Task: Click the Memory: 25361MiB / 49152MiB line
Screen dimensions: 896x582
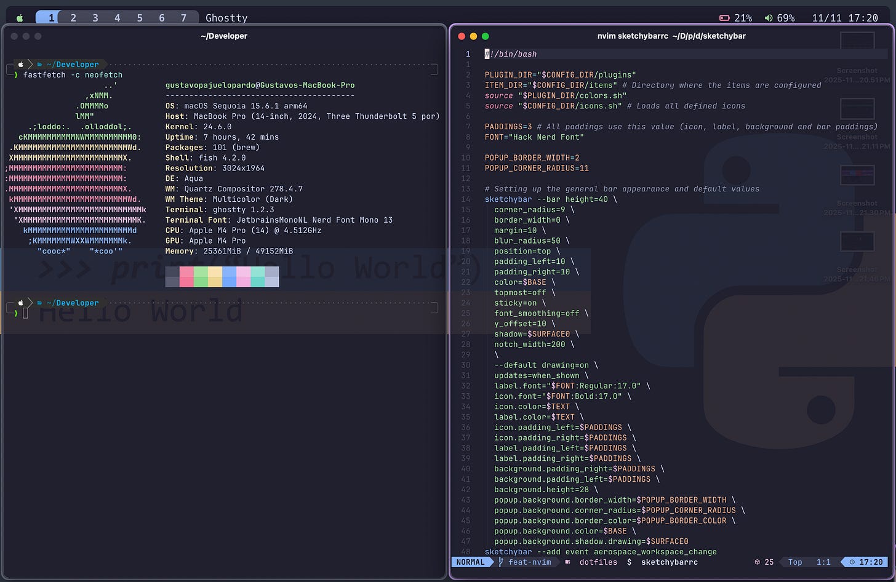Action: pos(229,251)
